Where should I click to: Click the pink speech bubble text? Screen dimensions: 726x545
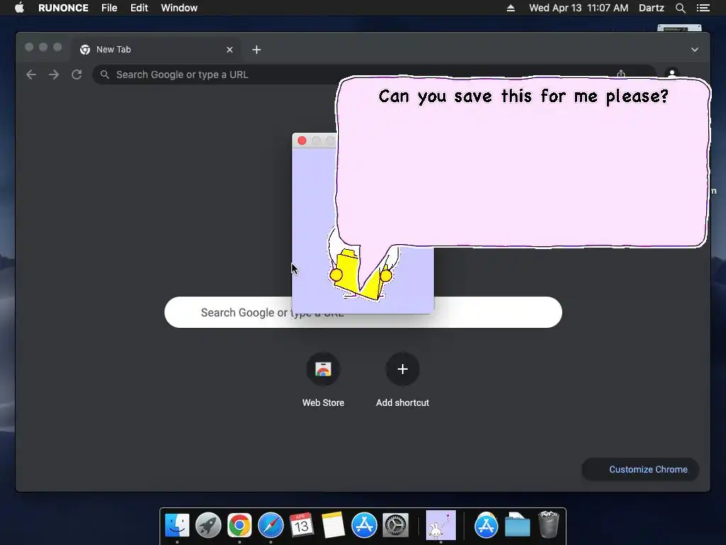(x=523, y=96)
